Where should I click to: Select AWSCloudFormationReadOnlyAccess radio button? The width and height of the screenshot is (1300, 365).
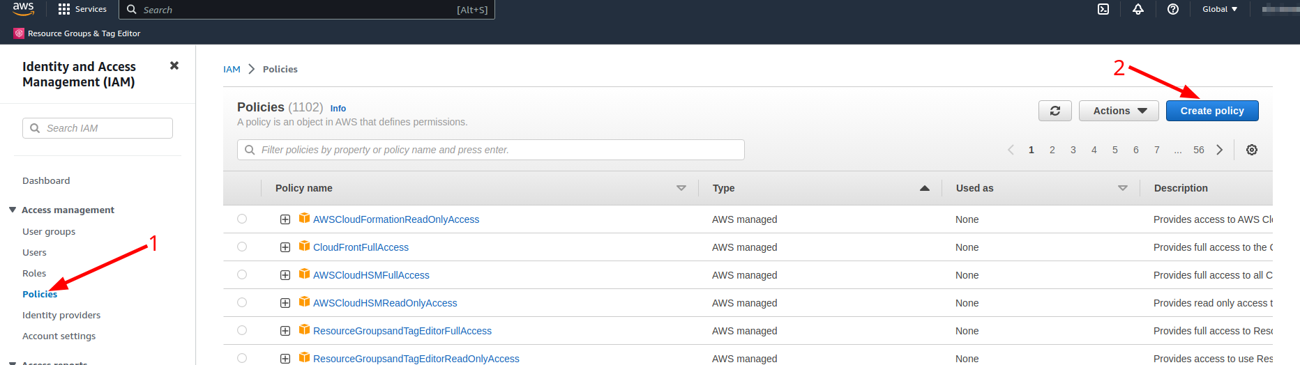coord(242,219)
